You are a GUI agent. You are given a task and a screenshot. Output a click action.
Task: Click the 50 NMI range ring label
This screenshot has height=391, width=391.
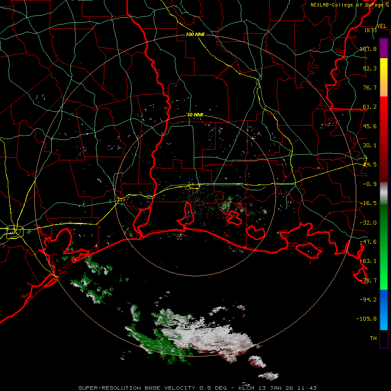pyautogui.click(x=195, y=115)
